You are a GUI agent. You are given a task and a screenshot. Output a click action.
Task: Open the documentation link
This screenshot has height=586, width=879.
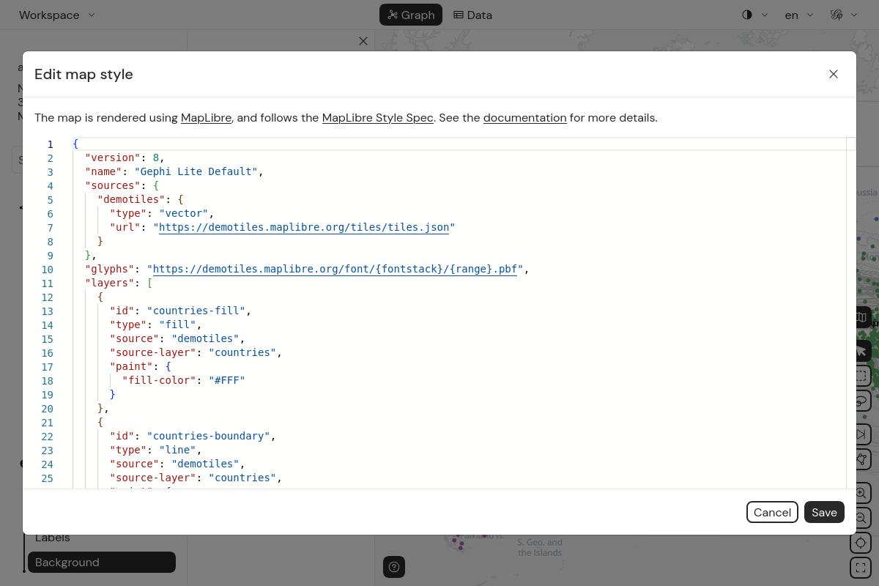click(524, 117)
